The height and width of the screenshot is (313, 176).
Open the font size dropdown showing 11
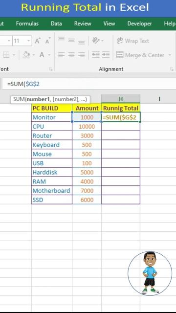(29, 41)
